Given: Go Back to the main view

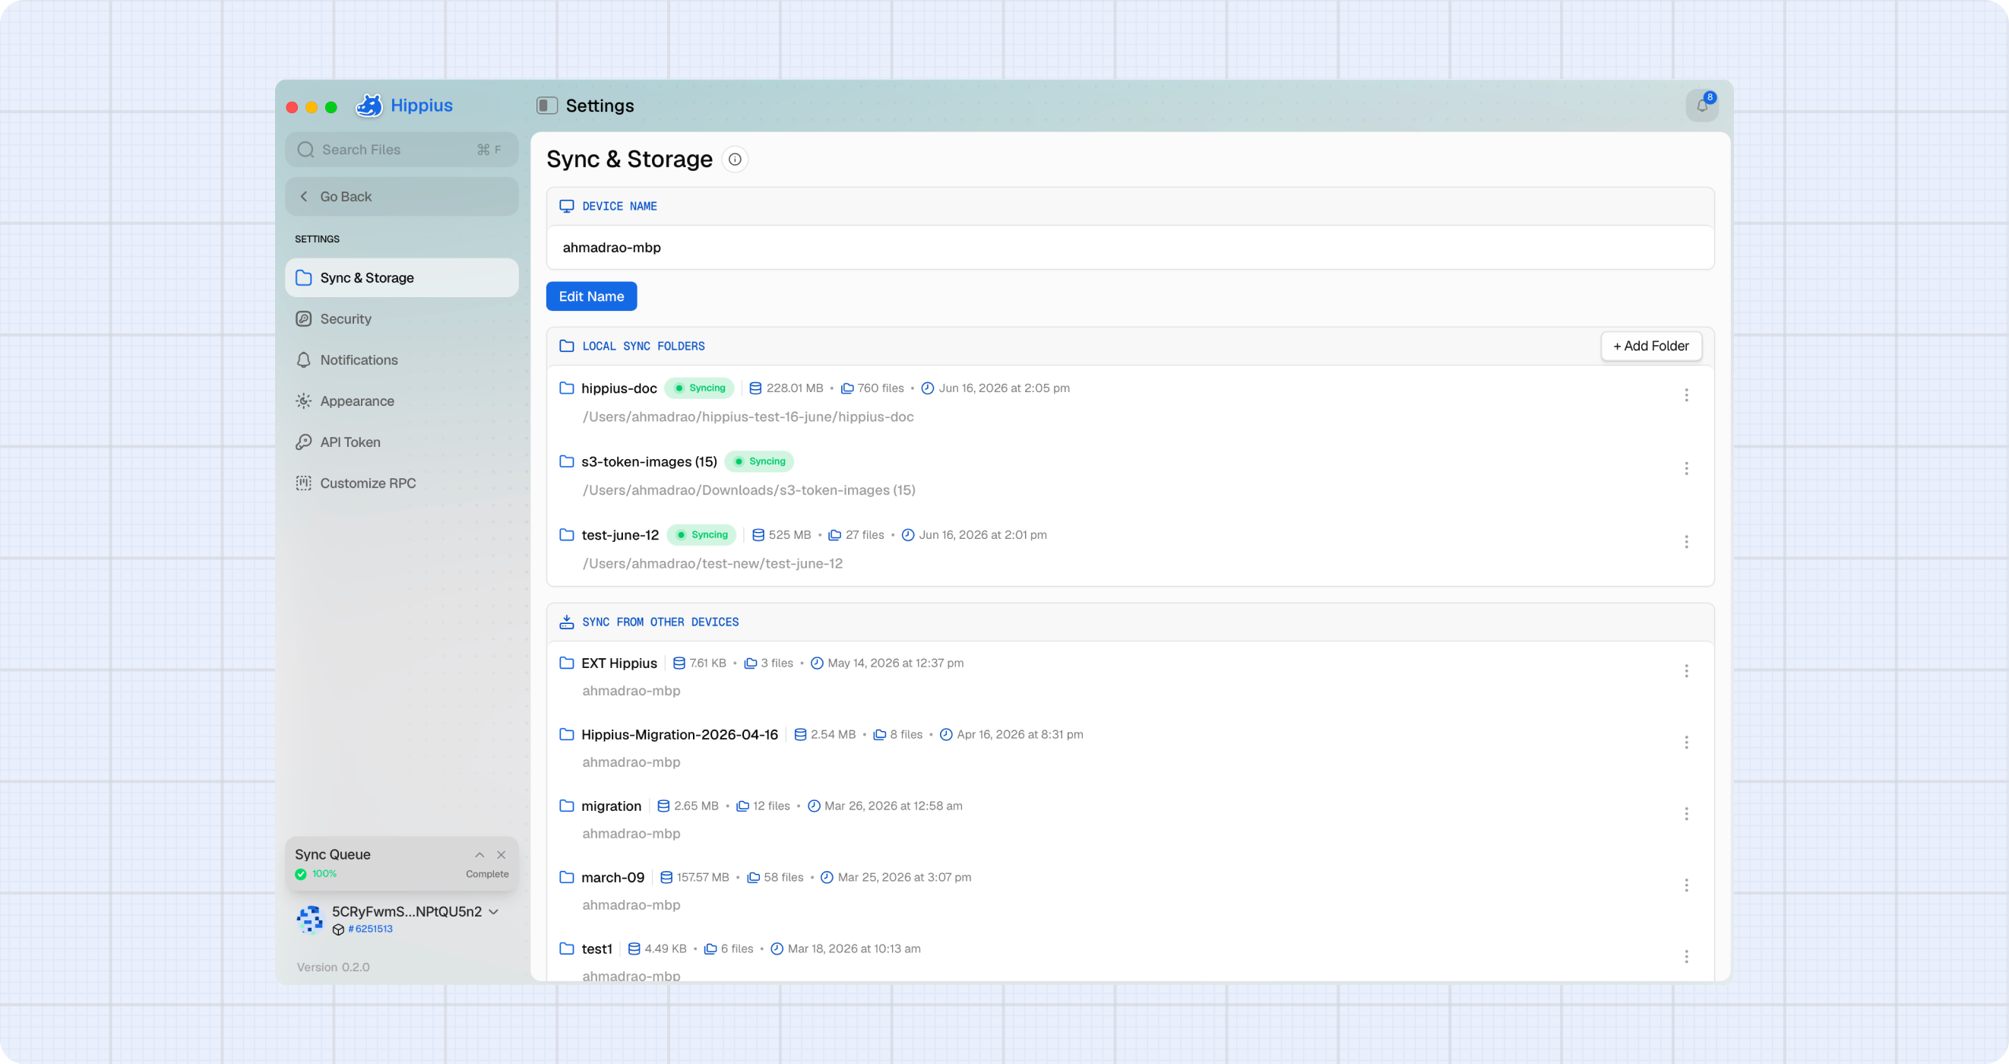Looking at the screenshot, I should point(402,197).
